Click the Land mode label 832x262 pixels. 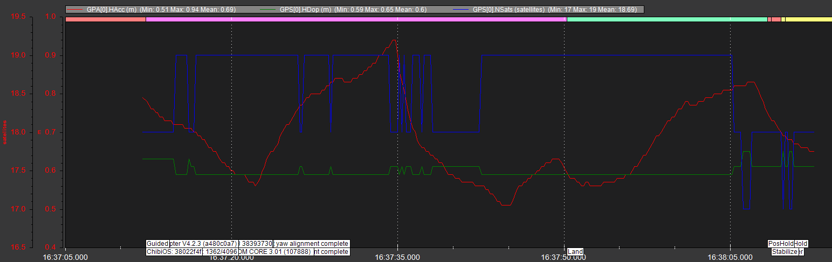(x=575, y=252)
